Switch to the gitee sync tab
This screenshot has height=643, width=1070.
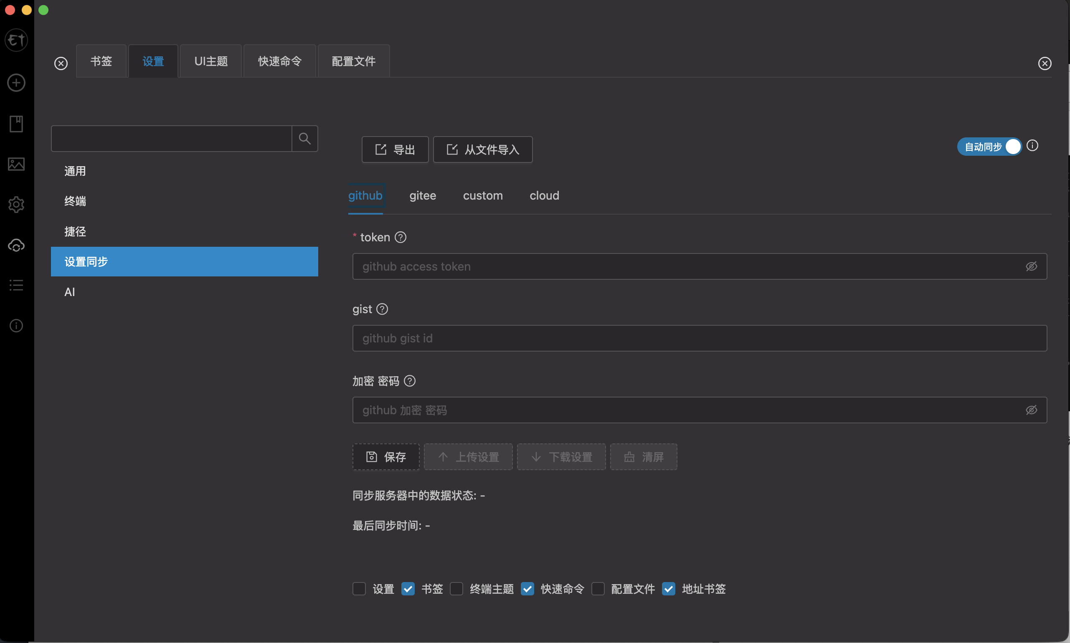423,195
